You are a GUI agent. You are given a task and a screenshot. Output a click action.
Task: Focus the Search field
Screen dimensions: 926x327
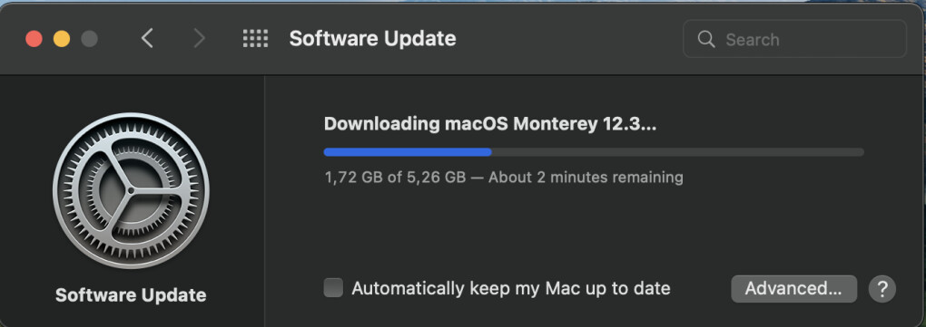[794, 39]
